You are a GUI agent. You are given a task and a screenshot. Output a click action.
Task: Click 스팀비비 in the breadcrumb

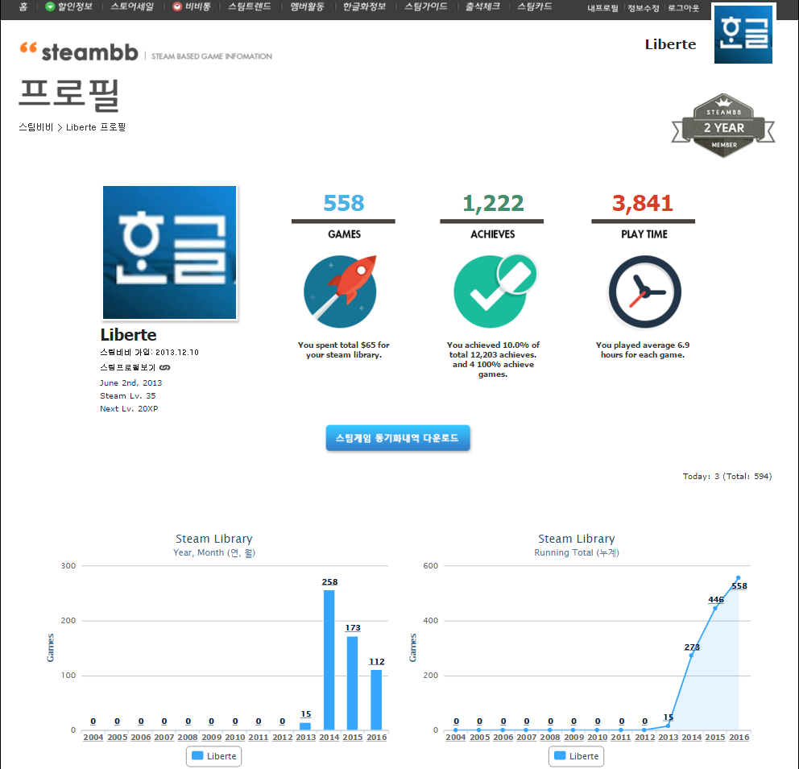tap(35, 126)
